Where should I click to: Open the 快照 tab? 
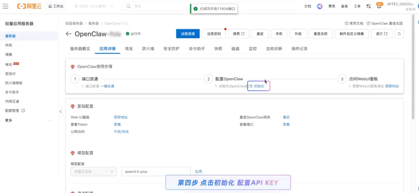[218, 49]
